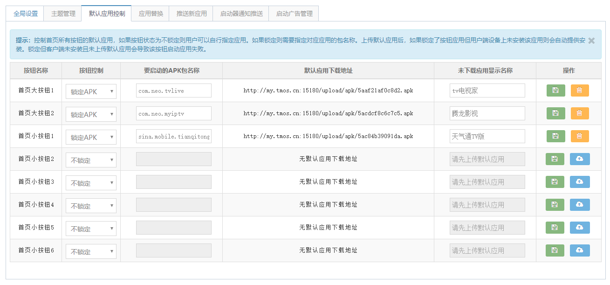This screenshot has width=610, height=285.
Task: Save the 首页小按钮1 row settings
Action: pyautogui.click(x=555, y=136)
